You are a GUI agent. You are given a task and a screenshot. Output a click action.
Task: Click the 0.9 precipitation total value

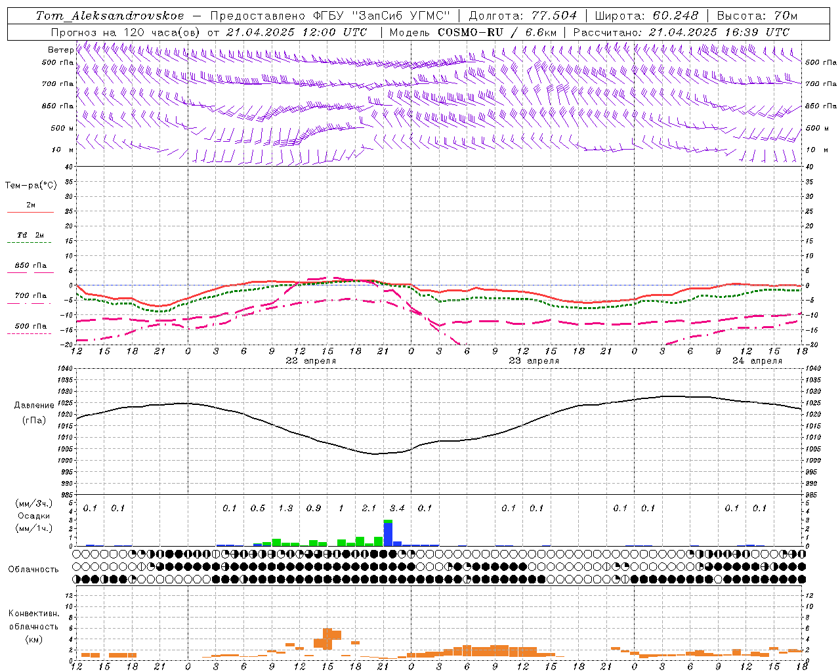(314, 508)
